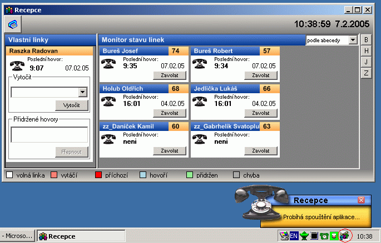Click the white 'volná linka' legend swatch

pyautogui.click(x=9, y=175)
